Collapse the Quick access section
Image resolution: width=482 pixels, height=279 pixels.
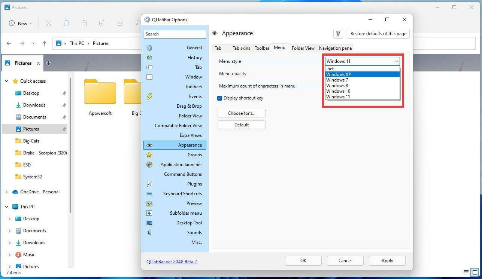click(6, 81)
